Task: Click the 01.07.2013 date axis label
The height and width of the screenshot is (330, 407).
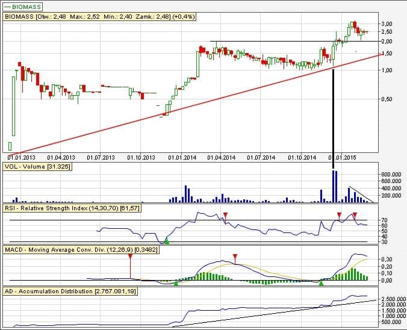Action: [101, 158]
